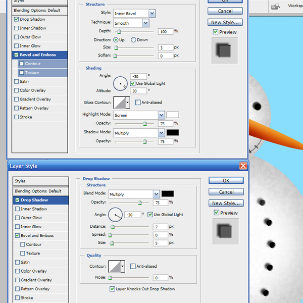Click the Altitude value field
303x303 pixels.
137,91
